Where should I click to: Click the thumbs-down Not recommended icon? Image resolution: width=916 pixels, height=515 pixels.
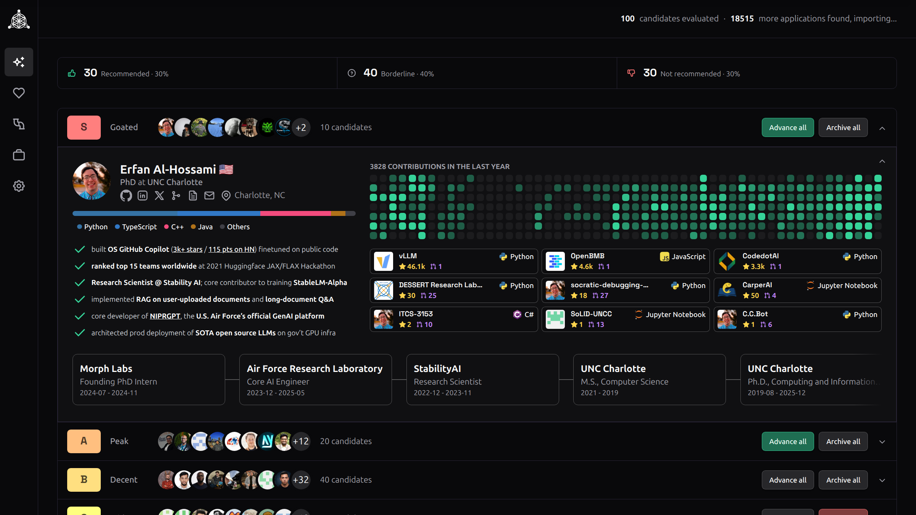tap(631, 73)
